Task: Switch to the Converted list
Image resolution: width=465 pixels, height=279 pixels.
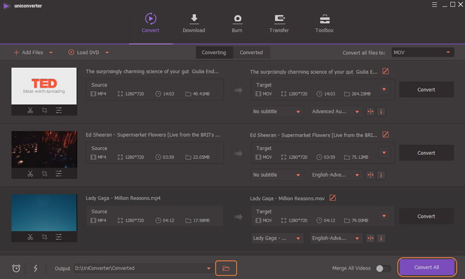Action: [x=251, y=53]
